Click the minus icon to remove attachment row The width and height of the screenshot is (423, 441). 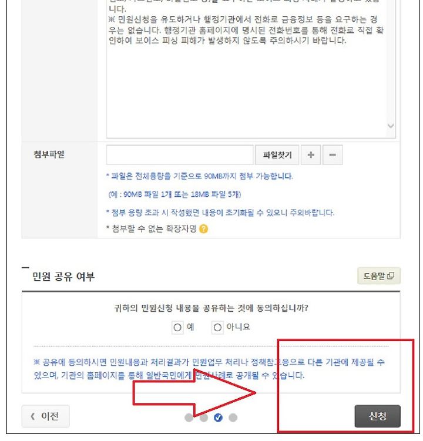[333, 154]
